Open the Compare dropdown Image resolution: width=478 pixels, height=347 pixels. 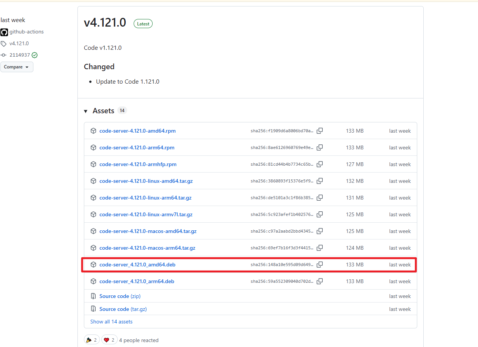click(x=17, y=67)
